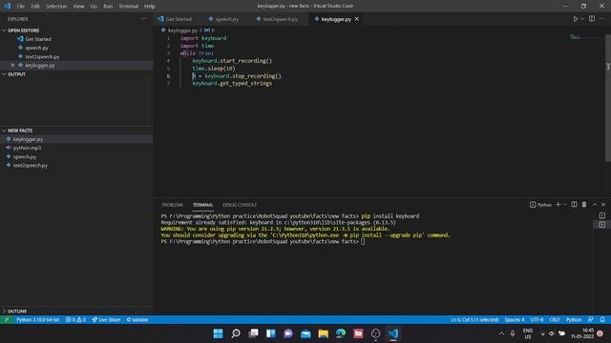Open text2speech.py in NEW FACTS folder
The image size is (611, 343).
pos(30,165)
